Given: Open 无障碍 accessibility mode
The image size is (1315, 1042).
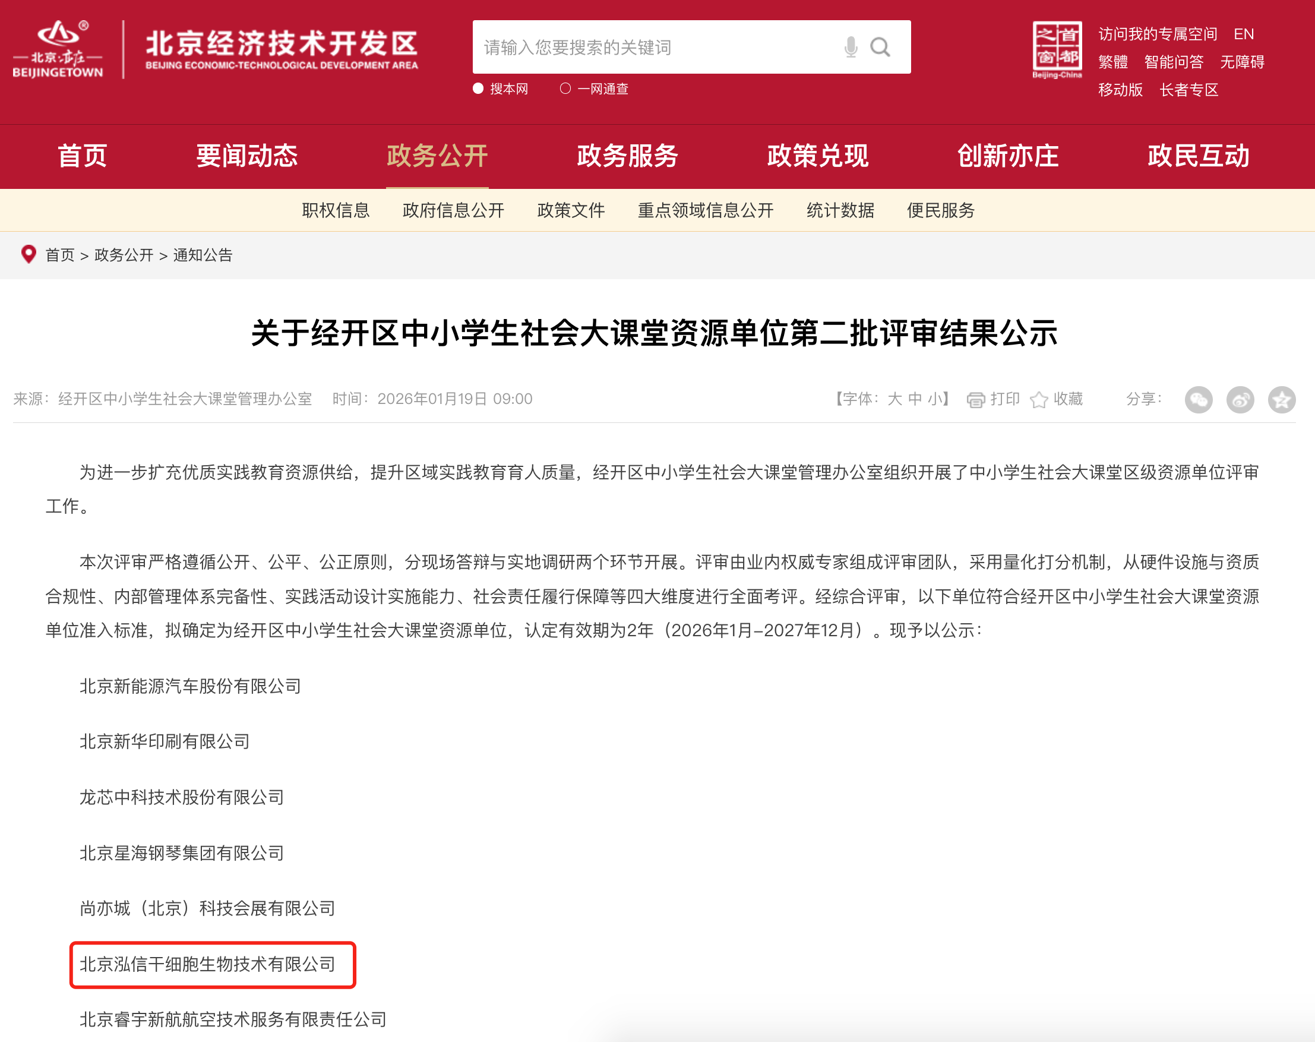Looking at the screenshot, I should coord(1243,62).
